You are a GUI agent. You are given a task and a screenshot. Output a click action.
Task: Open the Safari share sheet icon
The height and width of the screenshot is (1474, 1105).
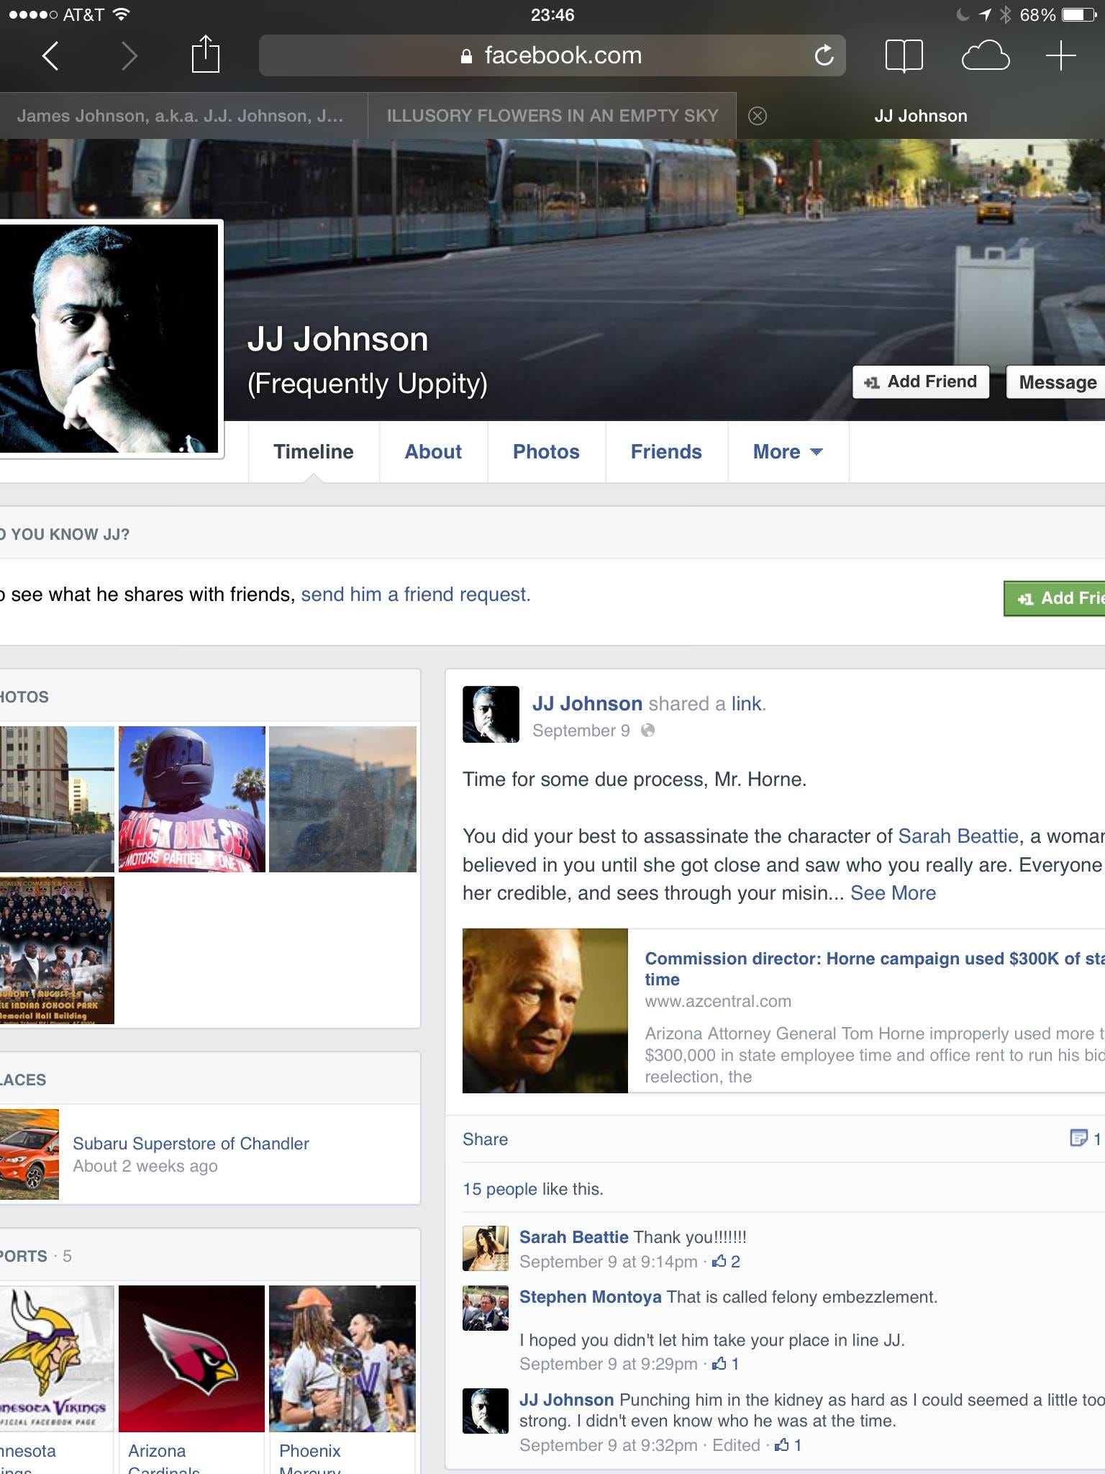[205, 54]
